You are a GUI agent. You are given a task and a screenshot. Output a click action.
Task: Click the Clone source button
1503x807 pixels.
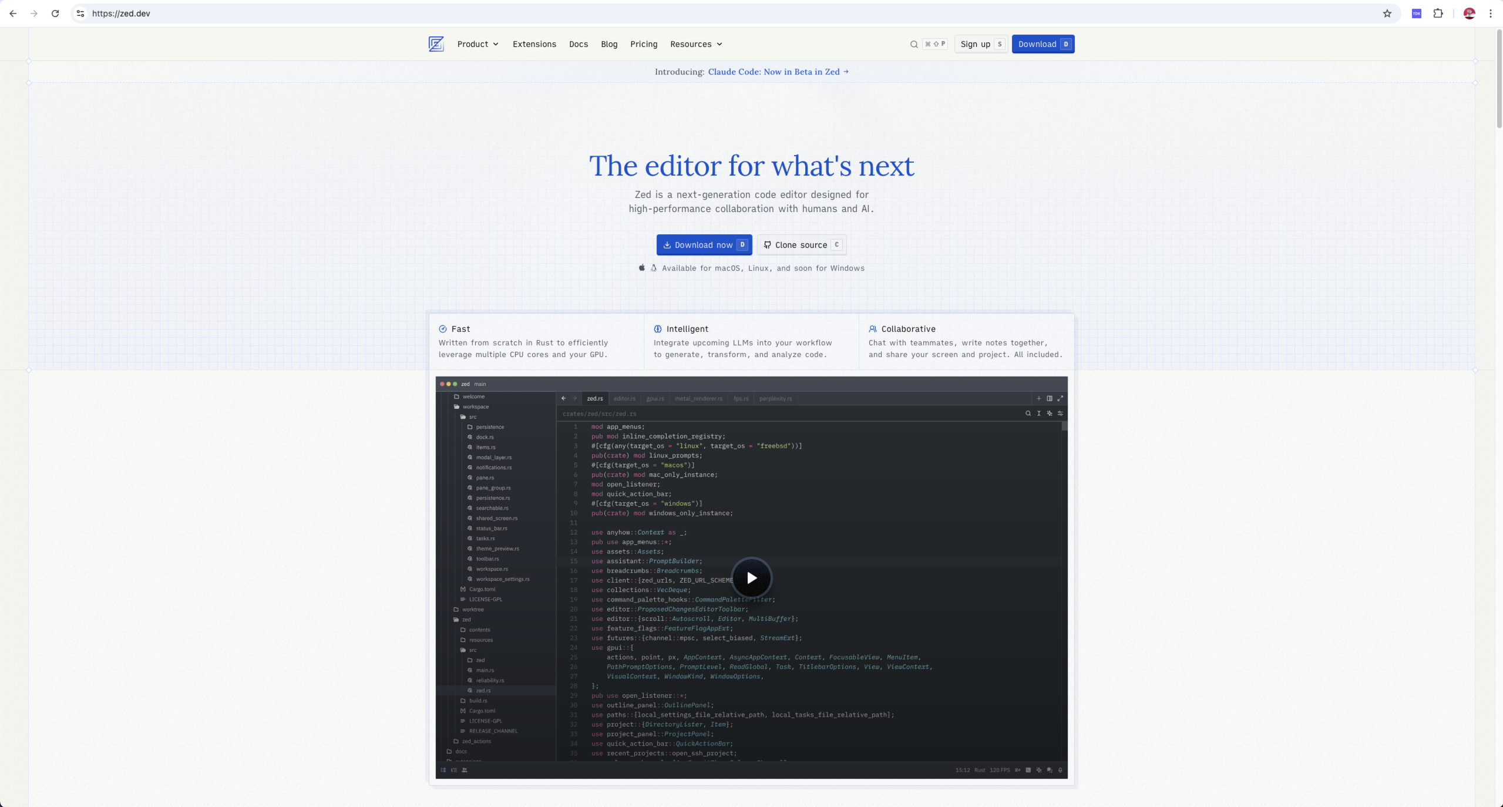802,245
